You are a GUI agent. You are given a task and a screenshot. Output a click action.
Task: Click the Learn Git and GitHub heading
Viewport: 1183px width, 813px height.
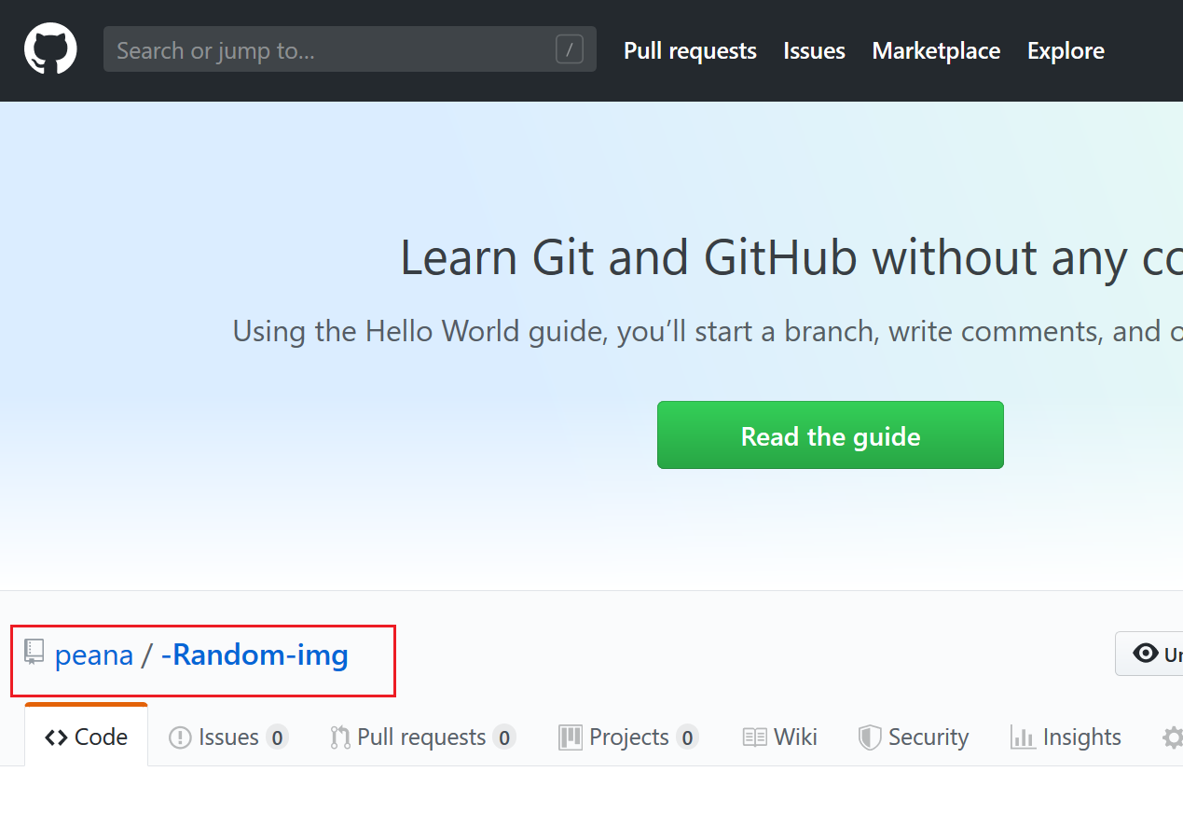tap(791, 257)
